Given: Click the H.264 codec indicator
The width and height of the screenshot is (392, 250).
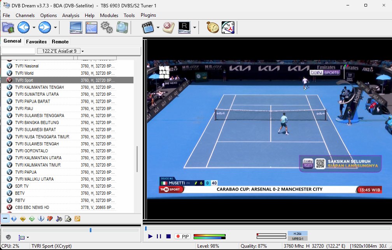Looking at the screenshot, I should (x=297, y=234).
